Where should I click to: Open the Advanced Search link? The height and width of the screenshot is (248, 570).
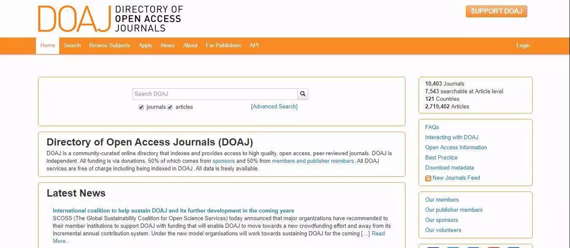point(274,107)
